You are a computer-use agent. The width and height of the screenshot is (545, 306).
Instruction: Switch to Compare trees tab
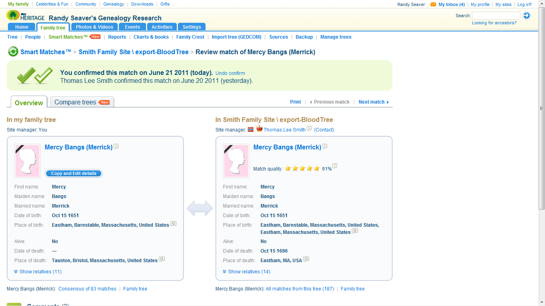(82, 102)
